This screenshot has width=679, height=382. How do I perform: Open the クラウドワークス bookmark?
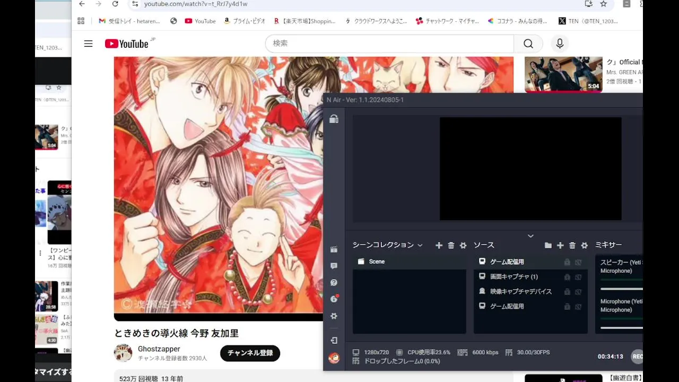pyautogui.click(x=376, y=21)
